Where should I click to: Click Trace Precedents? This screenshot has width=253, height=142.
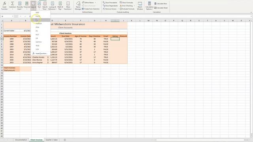pos(110,3)
